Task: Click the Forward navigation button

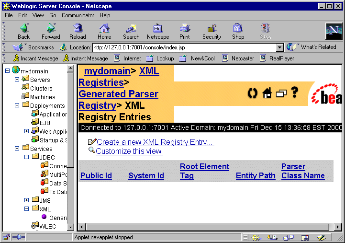Action: pyautogui.click(x=51, y=31)
